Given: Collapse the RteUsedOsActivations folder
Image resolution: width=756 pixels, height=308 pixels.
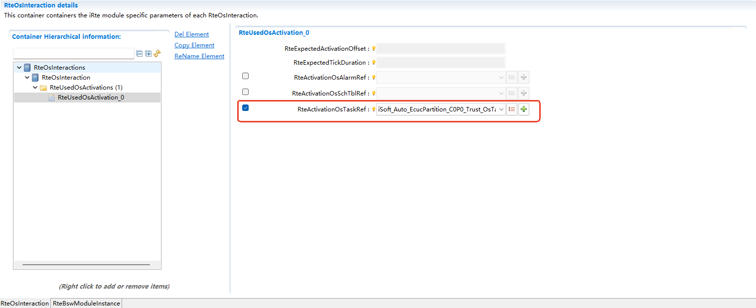Looking at the screenshot, I should [35, 88].
